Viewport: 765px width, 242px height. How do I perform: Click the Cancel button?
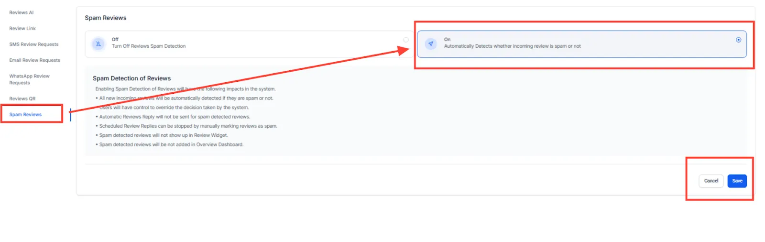tap(711, 181)
